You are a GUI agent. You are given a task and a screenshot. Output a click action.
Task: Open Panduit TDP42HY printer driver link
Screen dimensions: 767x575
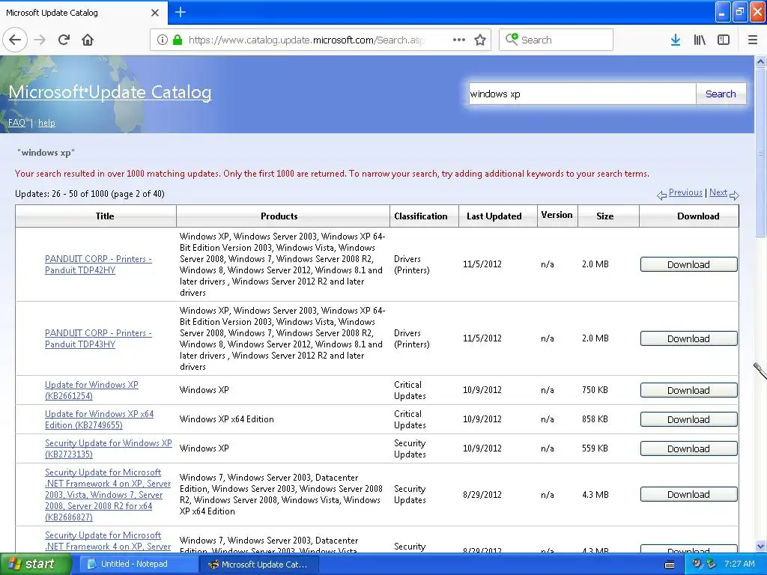click(x=98, y=264)
